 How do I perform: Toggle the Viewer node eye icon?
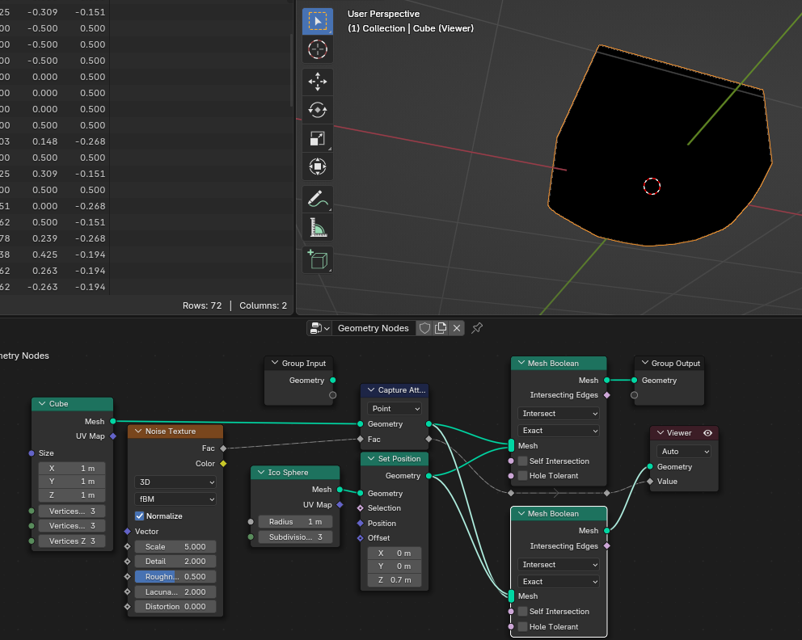[x=708, y=433]
